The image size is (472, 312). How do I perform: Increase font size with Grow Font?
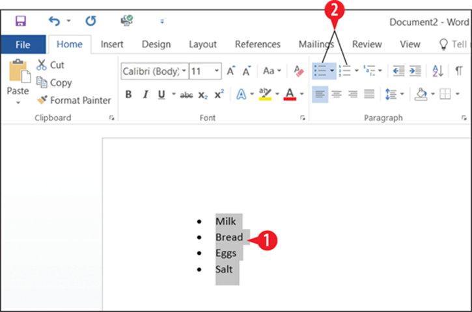click(x=231, y=71)
